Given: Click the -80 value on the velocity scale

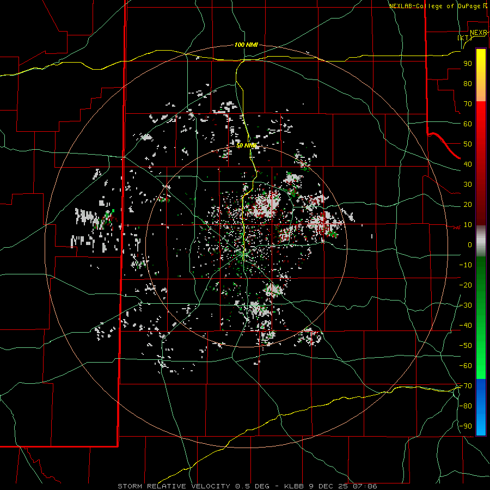Looking at the screenshot, I should click(x=465, y=406).
